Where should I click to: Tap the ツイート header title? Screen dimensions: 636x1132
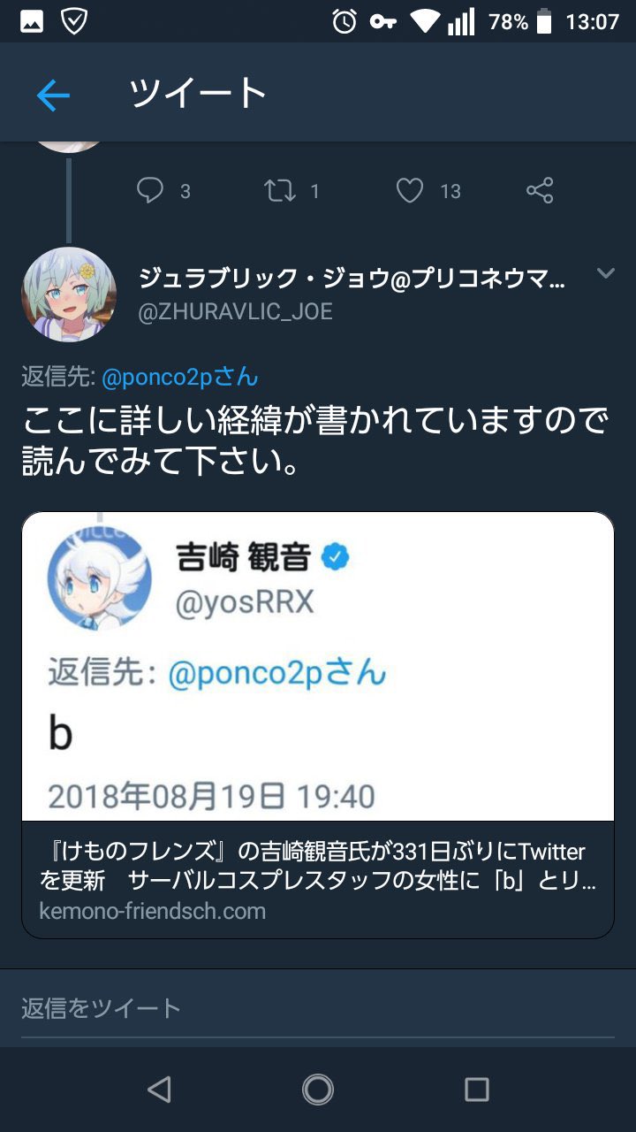coord(198,94)
